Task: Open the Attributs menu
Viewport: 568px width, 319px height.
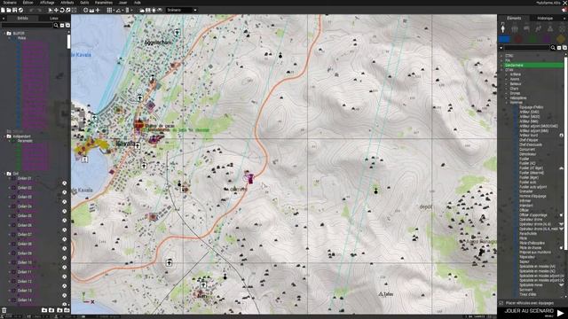Action: (x=67, y=3)
